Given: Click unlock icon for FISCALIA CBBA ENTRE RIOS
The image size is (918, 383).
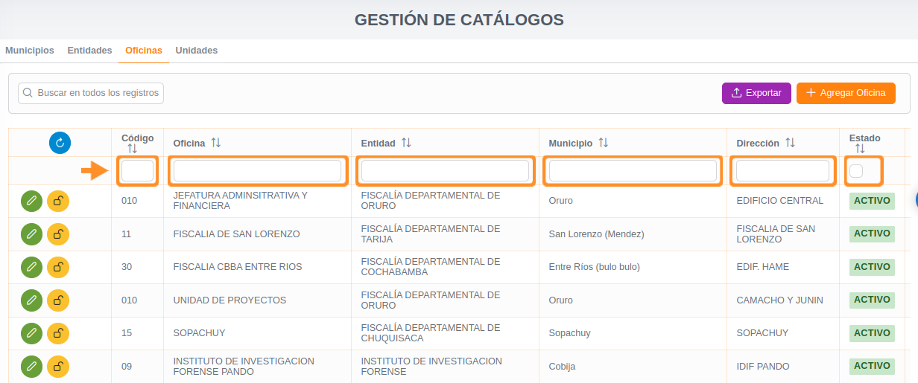Looking at the screenshot, I should [58, 267].
